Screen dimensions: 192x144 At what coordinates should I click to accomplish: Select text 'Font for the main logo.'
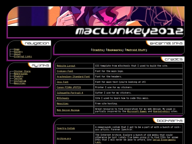point(109,71)
